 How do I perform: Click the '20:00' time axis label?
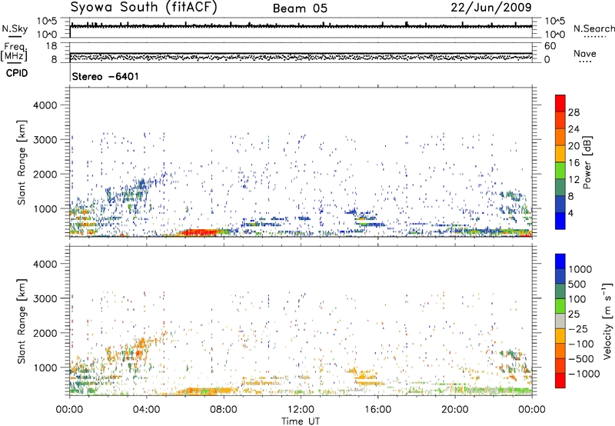click(x=454, y=410)
